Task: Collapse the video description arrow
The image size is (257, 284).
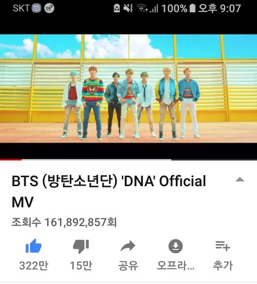Action: click(x=239, y=180)
